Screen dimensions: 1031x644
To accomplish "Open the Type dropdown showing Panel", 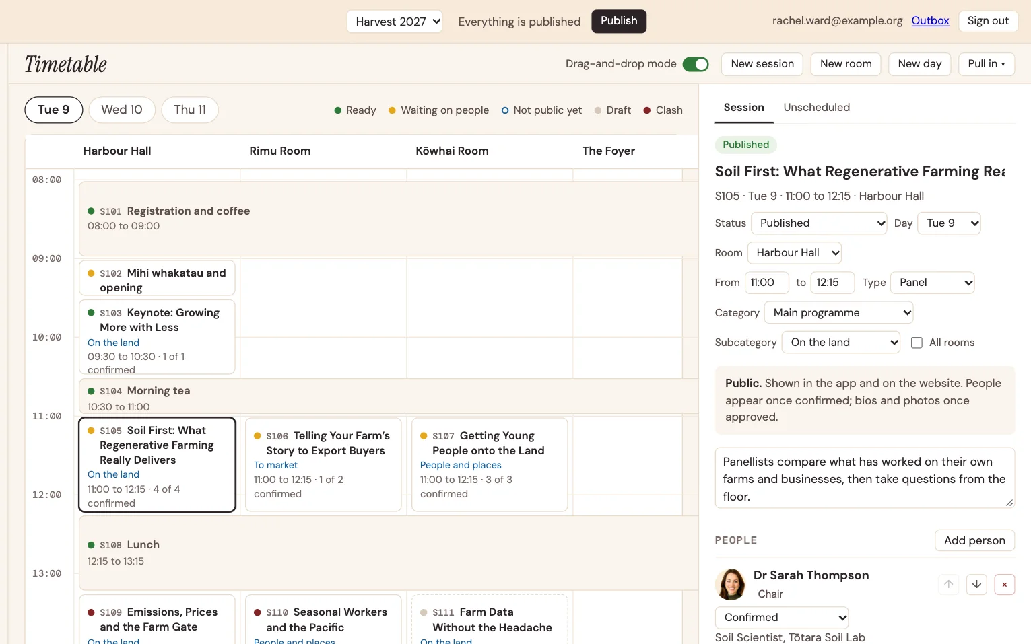I will click(933, 283).
